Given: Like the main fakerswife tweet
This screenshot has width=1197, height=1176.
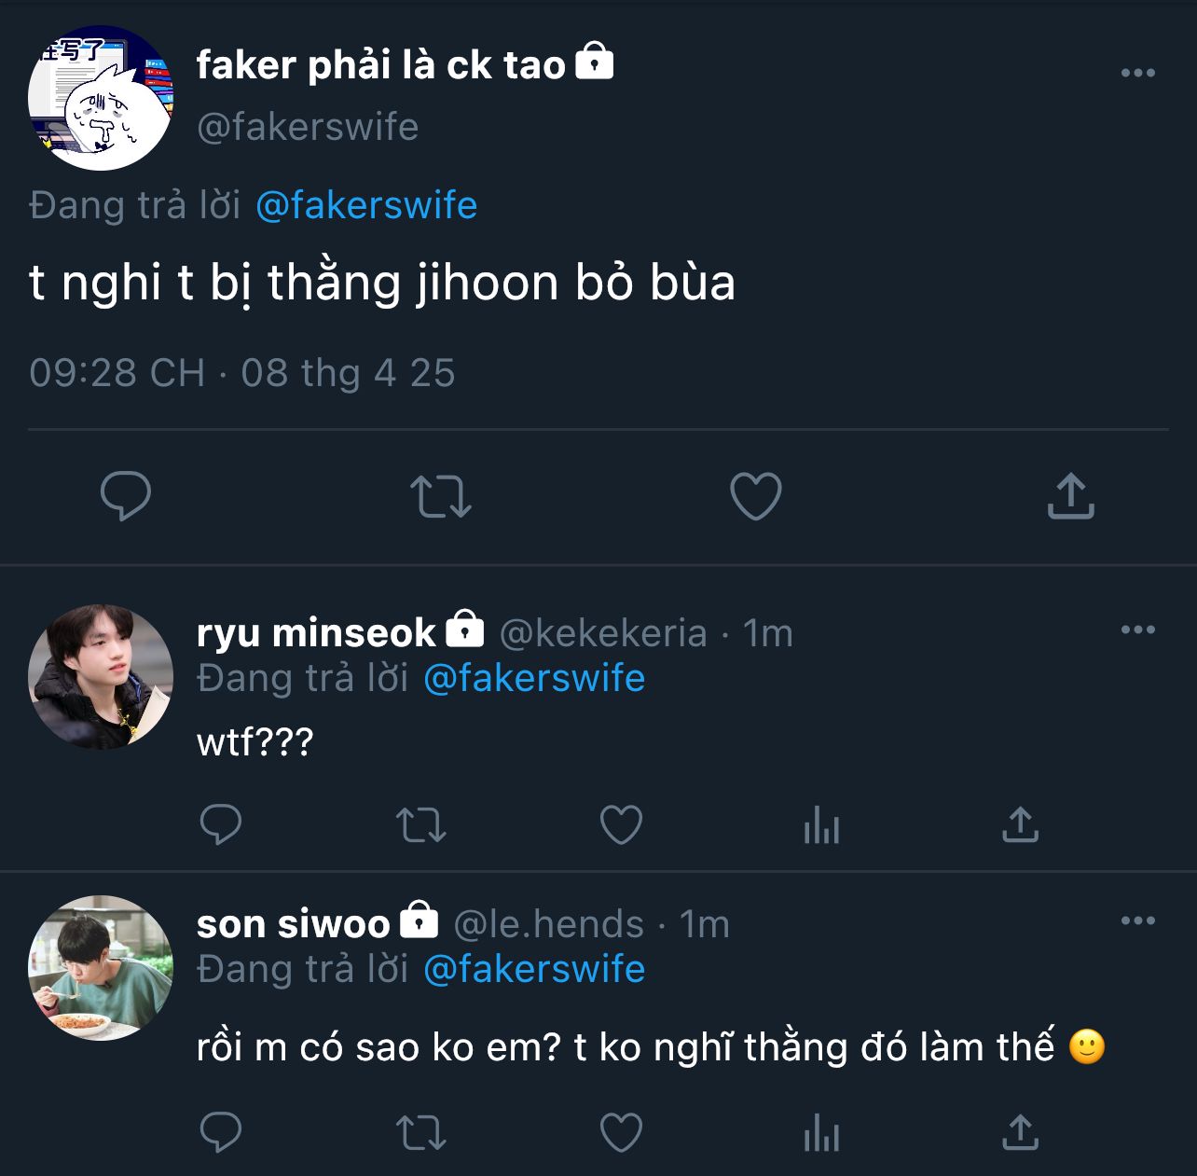Looking at the screenshot, I should (755, 495).
